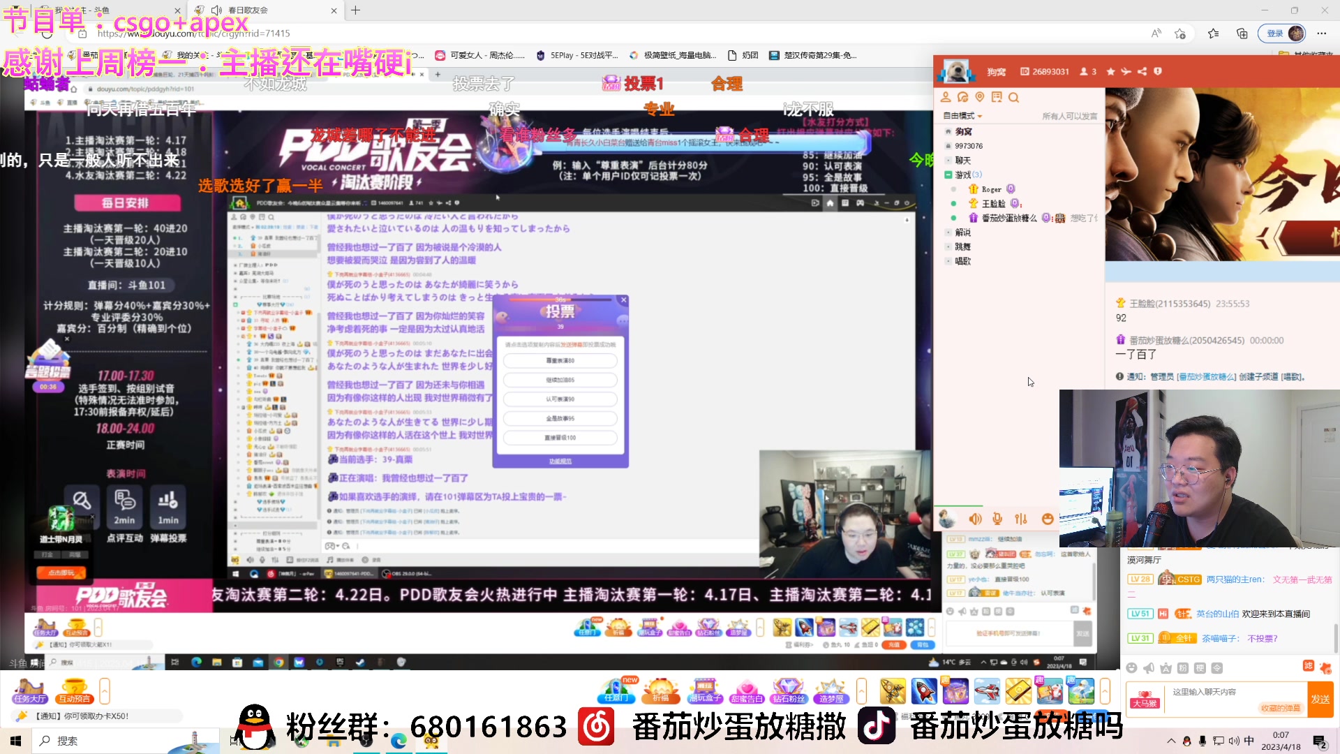This screenshot has width=1340, height=754.
Task: Toggle the 粉 fan badge option
Action: 1183,668
